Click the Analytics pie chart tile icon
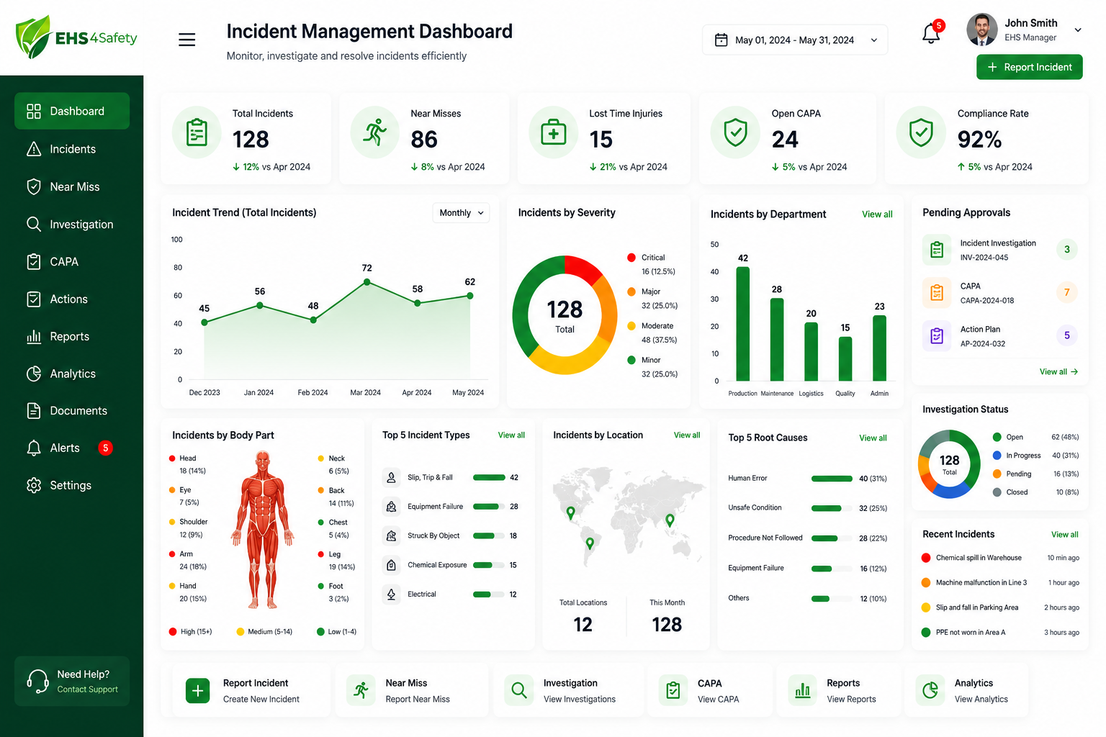 click(x=930, y=691)
